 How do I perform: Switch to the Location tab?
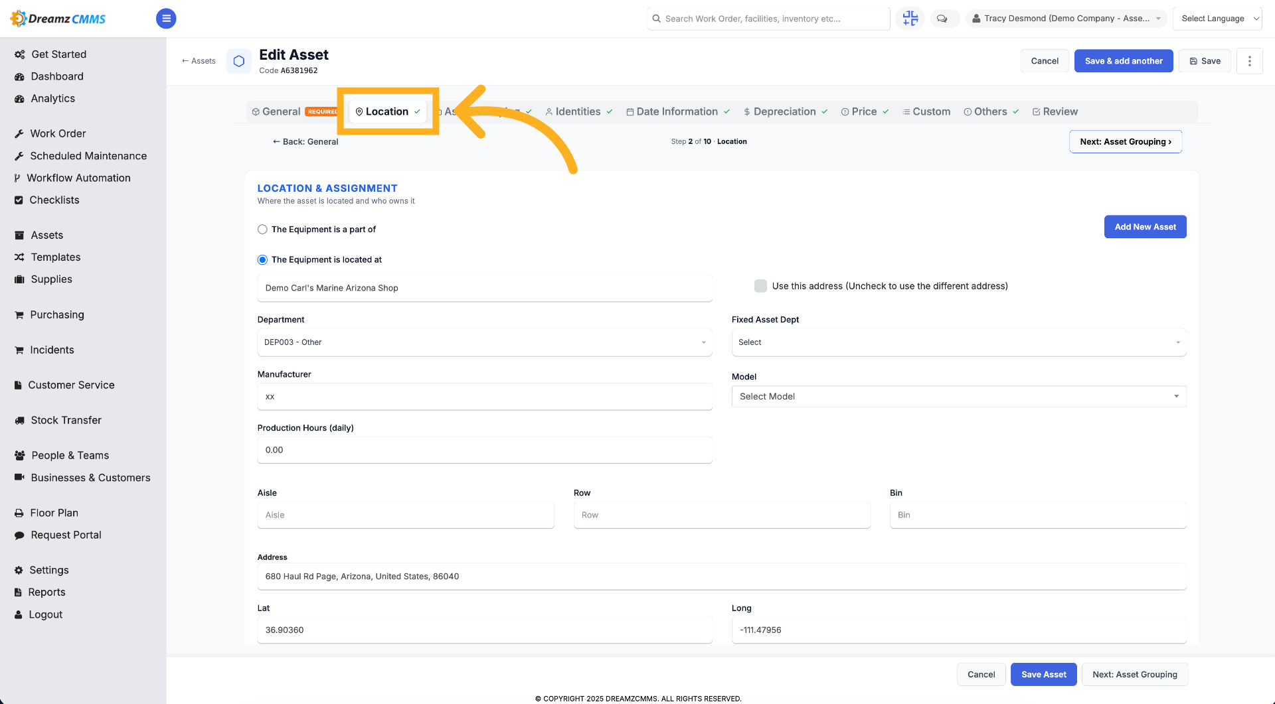coord(388,111)
